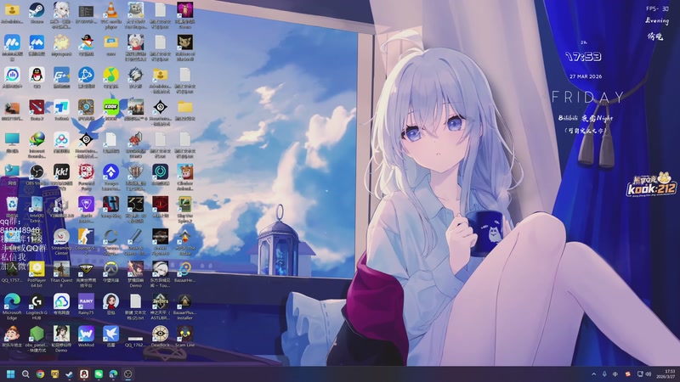Click the microphone tray icon
This screenshot has height=382, width=680.
(604, 374)
